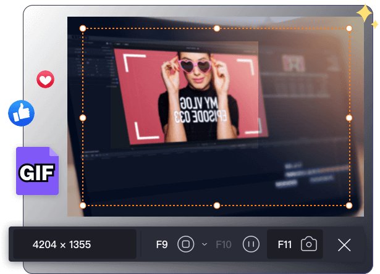Select the top-right capture area handle
The height and width of the screenshot is (274, 380).
click(349, 28)
